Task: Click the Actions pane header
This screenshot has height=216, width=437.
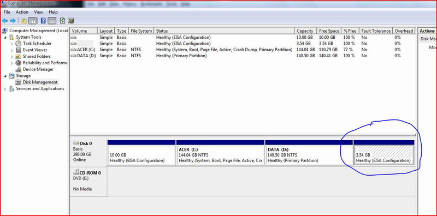Action: coord(427,31)
